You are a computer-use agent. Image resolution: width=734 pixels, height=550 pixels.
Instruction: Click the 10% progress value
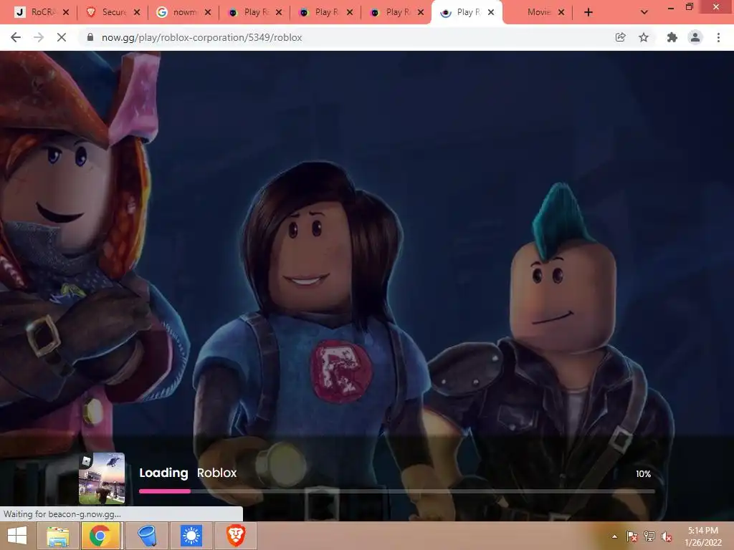643,474
